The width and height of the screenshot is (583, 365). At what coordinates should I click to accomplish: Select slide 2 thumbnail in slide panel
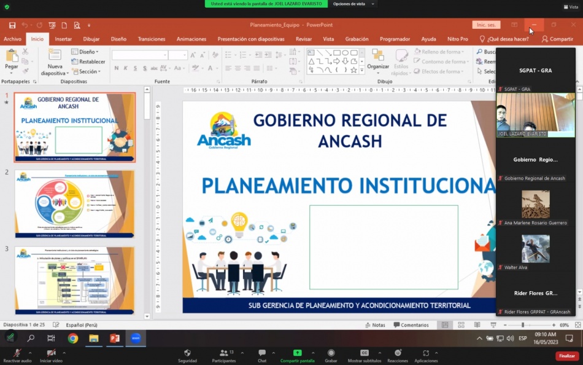[x=75, y=203]
